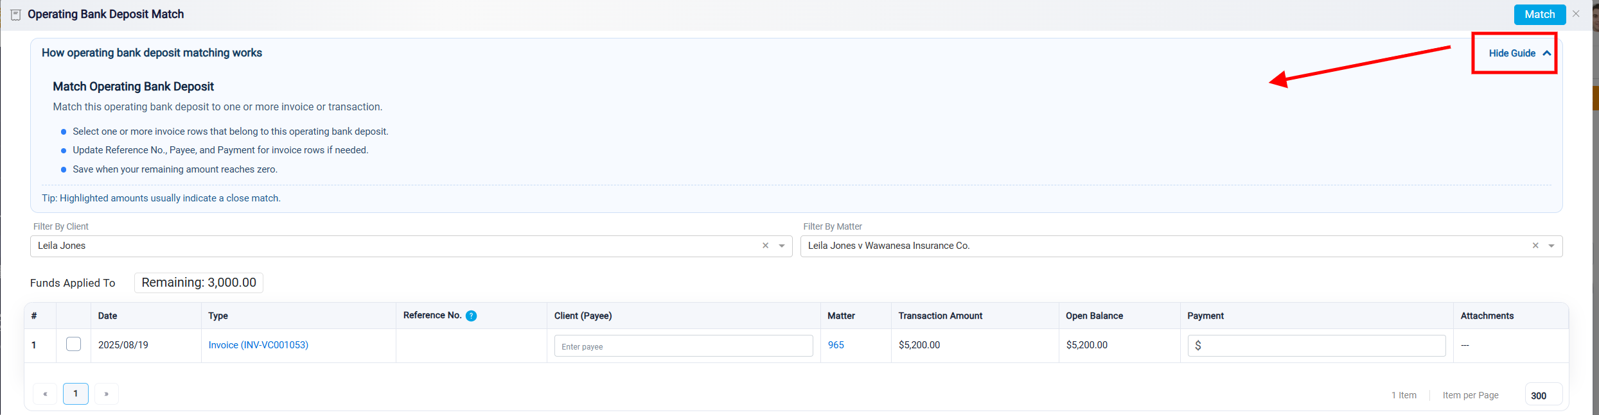The width and height of the screenshot is (1599, 415).
Task: Clear the Leila Jones client filter
Action: pyautogui.click(x=765, y=246)
